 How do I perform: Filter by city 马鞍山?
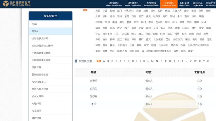[186, 28]
